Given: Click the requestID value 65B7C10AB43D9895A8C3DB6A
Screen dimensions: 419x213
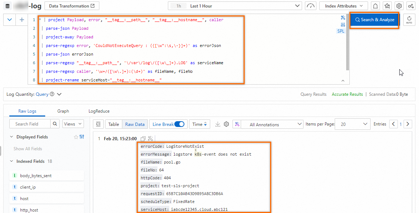Looking at the screenshot, I should click(194, 194).
